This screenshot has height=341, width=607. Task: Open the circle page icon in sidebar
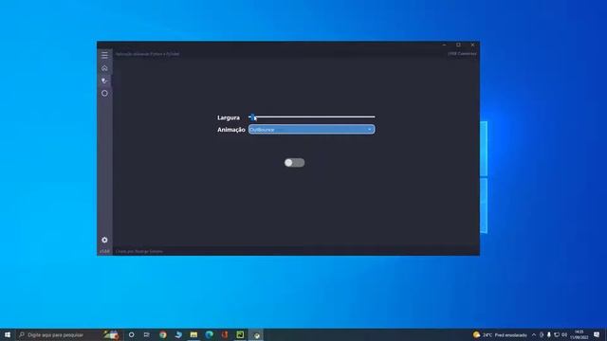coord(104,93)
